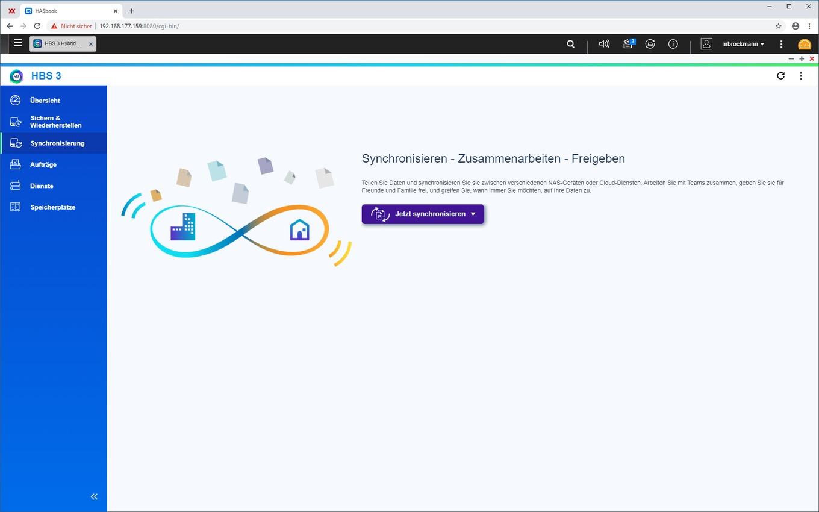This screenshot has width=819, height=512.
Task: Click the user profile avatar icon
Action: coord(706,44)
